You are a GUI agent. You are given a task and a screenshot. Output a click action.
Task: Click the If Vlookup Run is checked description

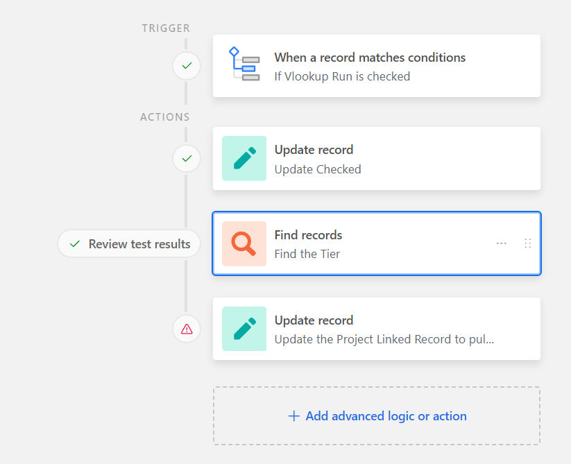pos(342,76)
